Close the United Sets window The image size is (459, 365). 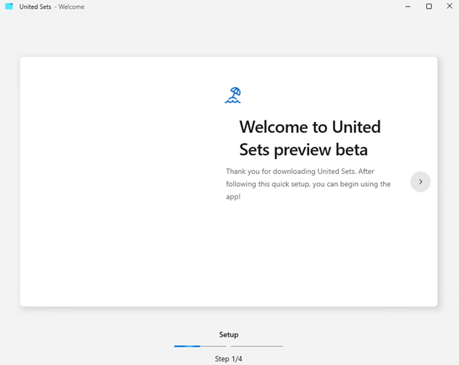point(450,6)
